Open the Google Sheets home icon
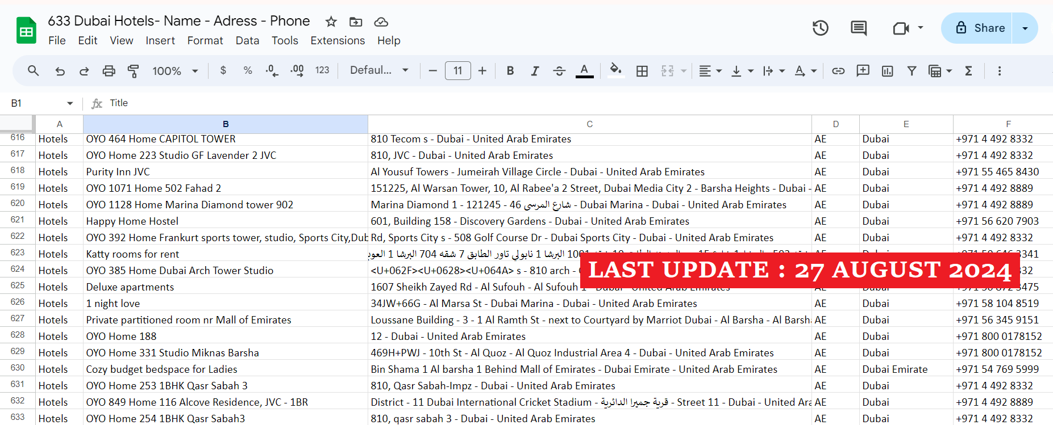Viewport: 1053px width, 425px height. point(26,30)
